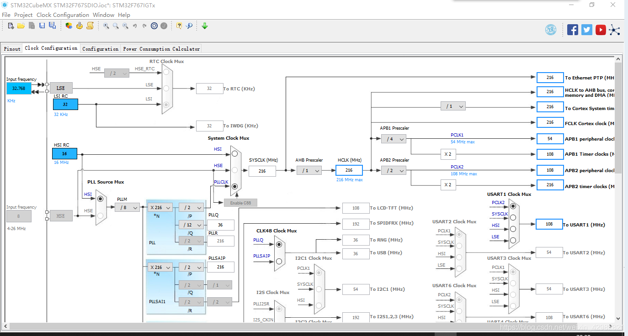Viewport: 628px width, 336px height.
Task: Open the main PLL /P divider dropdown
Action: point(191,207)
